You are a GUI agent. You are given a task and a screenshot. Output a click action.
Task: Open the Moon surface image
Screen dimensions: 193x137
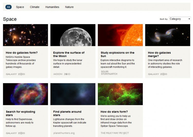73,35
